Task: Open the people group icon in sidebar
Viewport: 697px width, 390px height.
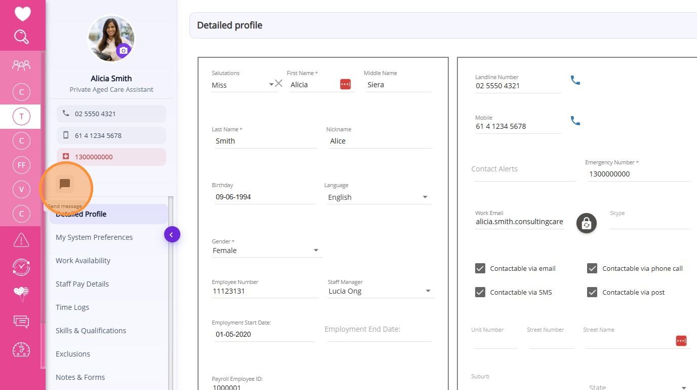Action: tap(21, 65)
